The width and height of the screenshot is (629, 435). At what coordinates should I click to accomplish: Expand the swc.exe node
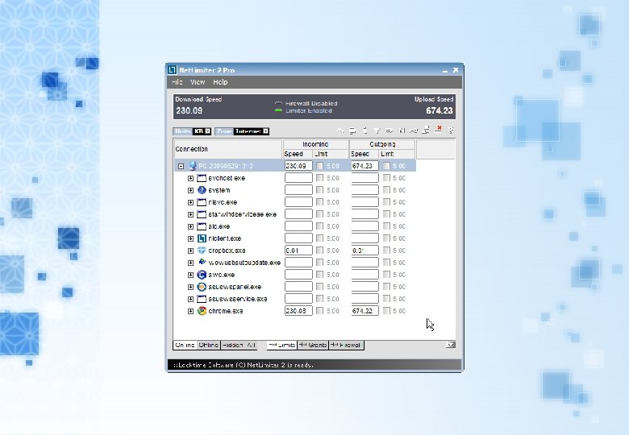click(x=190, y=275)
